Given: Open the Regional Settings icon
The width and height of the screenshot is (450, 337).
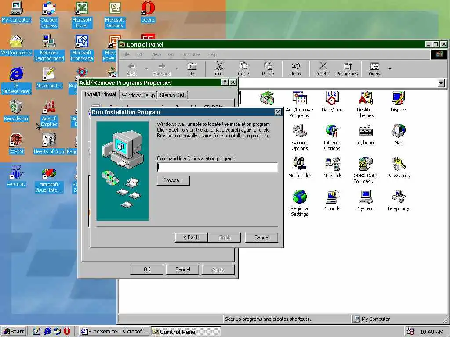Looking at the screenshot, I should (x=299, y=203).
